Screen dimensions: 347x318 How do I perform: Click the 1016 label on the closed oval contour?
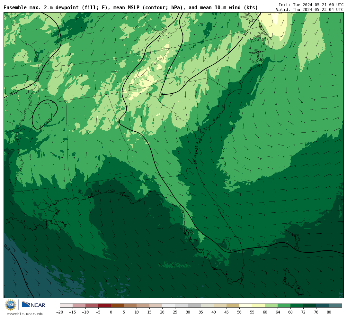point(49,121)
